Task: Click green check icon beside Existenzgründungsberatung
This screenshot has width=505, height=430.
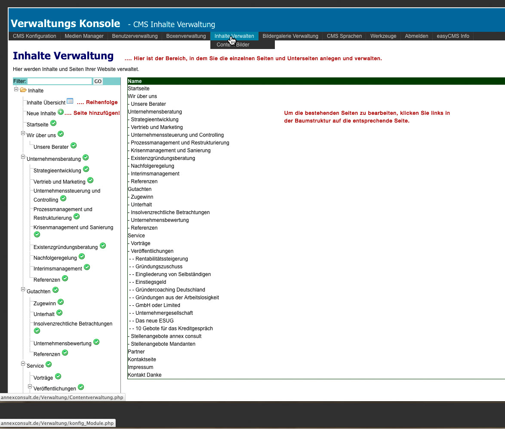Action: tap(102, 246)
